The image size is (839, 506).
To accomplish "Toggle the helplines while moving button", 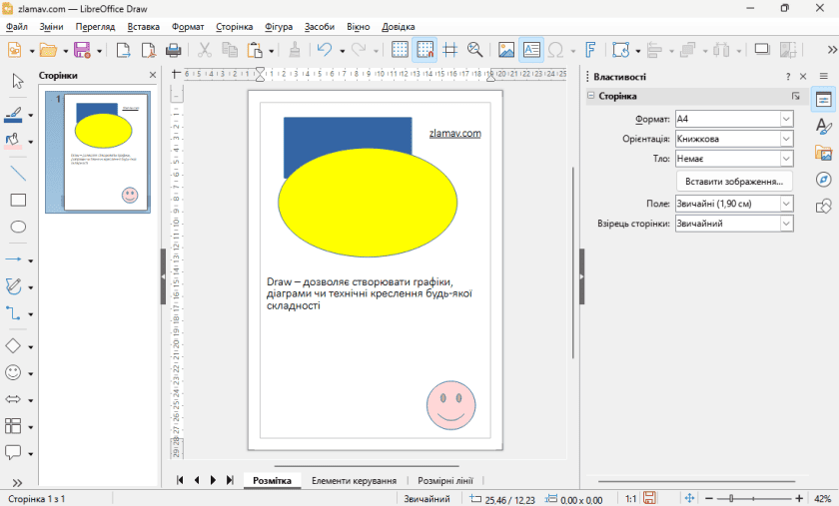I will coord(449,49).
